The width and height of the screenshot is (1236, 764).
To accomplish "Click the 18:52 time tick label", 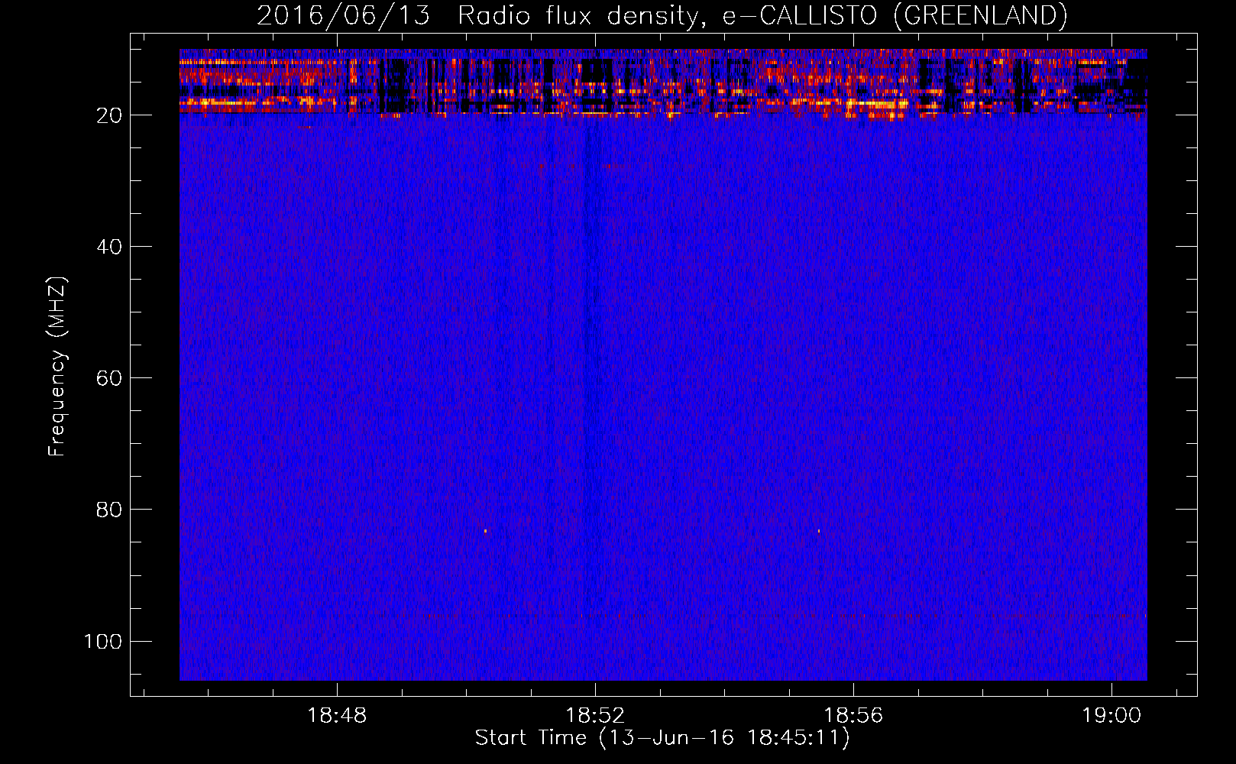I will (x=595, y=715).
